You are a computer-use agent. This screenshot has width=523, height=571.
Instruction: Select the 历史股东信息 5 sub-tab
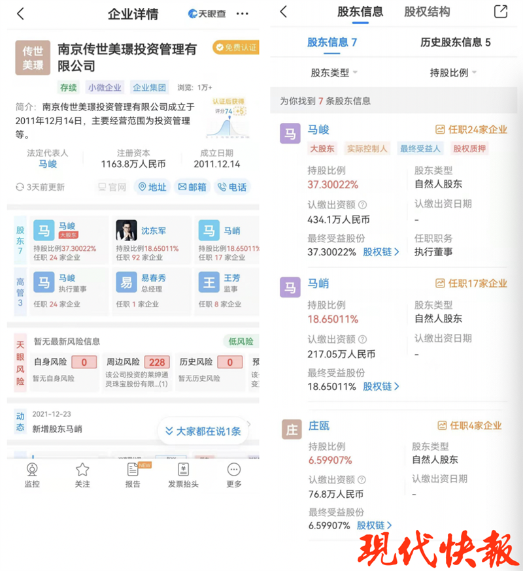[455, 42]
